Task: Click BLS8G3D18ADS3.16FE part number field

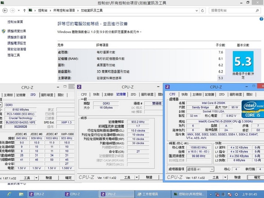Action: click(21, 122)
